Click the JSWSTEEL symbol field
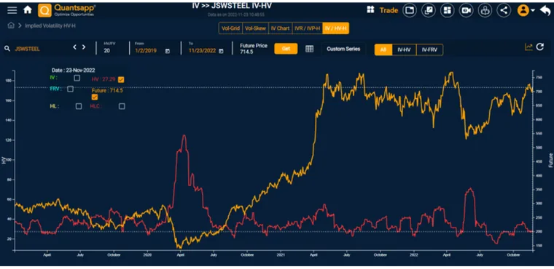 tap(27, 49)
